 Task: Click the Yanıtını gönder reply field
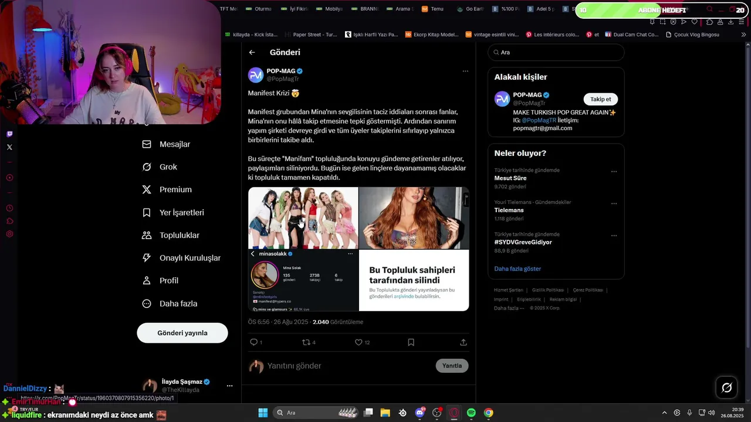349,366
